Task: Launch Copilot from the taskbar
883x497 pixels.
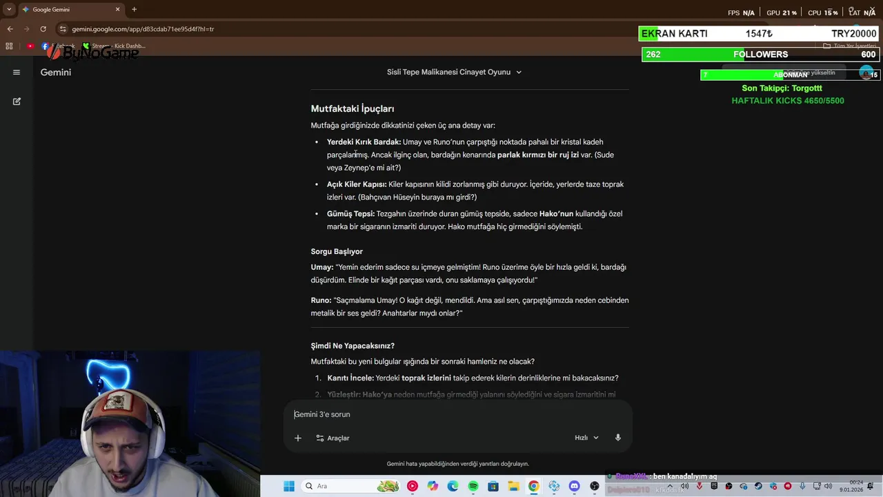Action: [x=433, y=486]
